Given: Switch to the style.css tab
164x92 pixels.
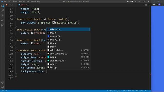Looking at the screenshot, I should (x=23, y=5).
